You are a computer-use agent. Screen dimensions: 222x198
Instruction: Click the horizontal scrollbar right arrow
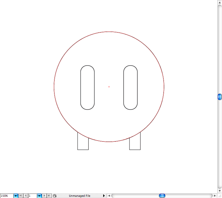coord(215,196)
